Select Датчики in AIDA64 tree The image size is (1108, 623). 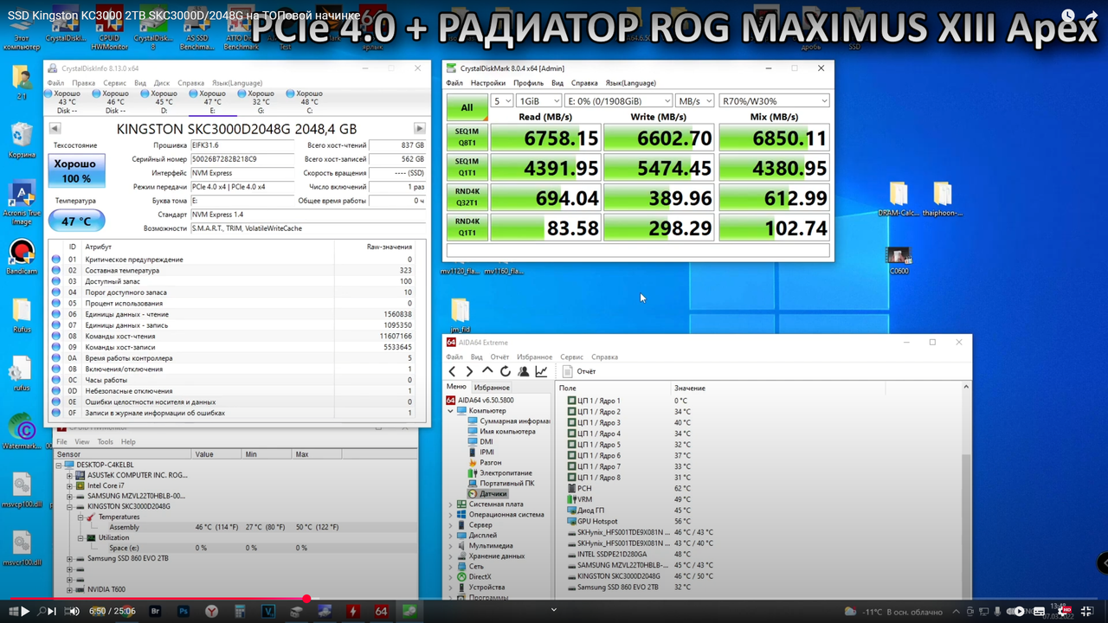pos(493,494)
